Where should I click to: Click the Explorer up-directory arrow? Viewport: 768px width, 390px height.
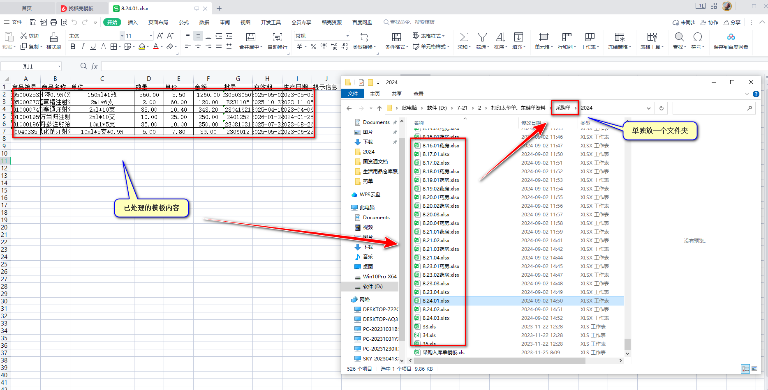(x=379, y=108)
